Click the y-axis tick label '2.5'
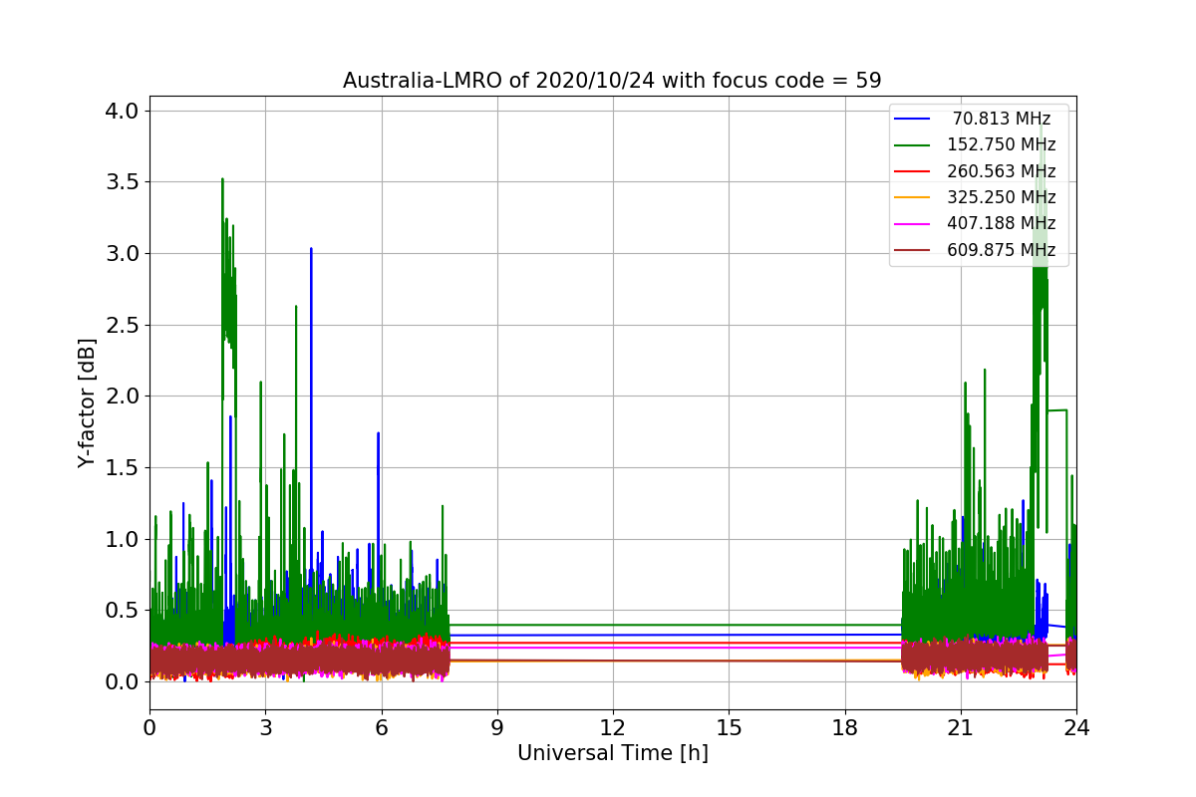 coord(123,325)
